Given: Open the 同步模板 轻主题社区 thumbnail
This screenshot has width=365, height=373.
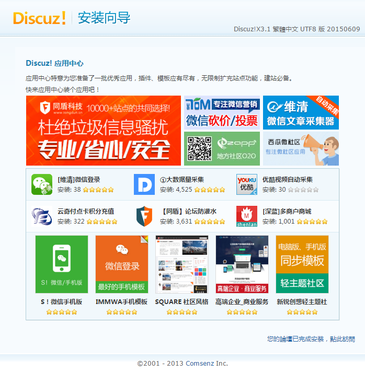Looking at the screenshot, I should [302, 264].
